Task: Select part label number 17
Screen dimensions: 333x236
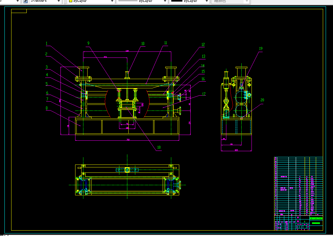Action: (x=204, y=94)
